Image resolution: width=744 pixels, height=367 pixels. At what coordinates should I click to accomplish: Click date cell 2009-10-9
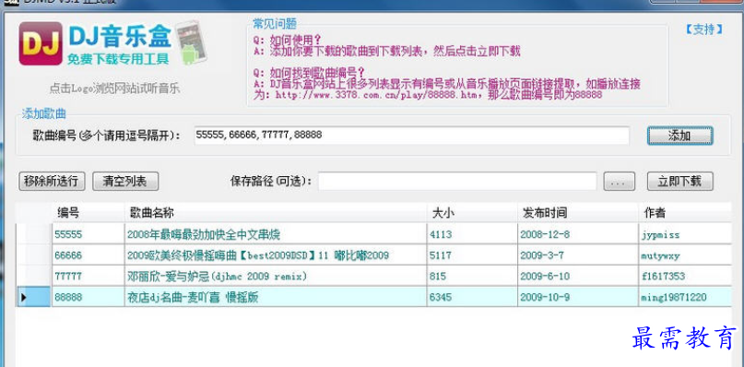pos(578,297)
